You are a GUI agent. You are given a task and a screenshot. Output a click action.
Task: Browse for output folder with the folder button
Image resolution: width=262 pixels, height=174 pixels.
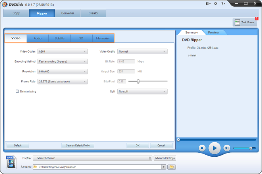172,167
